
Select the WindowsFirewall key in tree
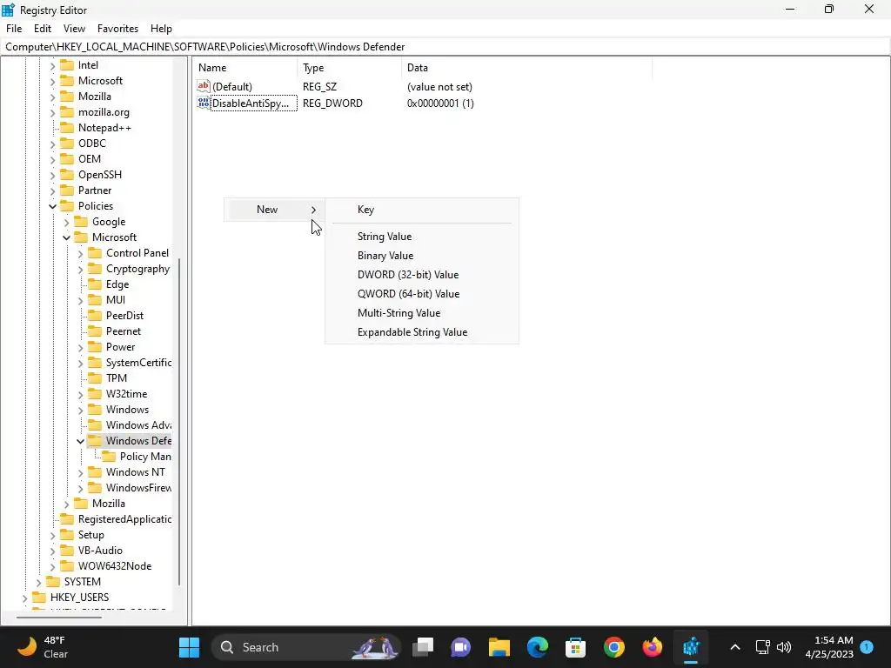(138, 488)
